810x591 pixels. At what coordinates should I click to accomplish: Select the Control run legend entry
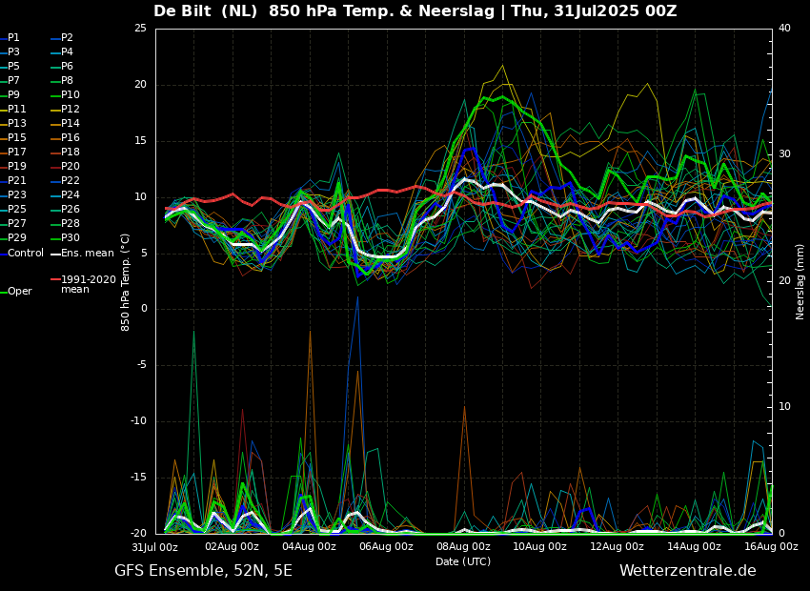(x=26, y=254)
